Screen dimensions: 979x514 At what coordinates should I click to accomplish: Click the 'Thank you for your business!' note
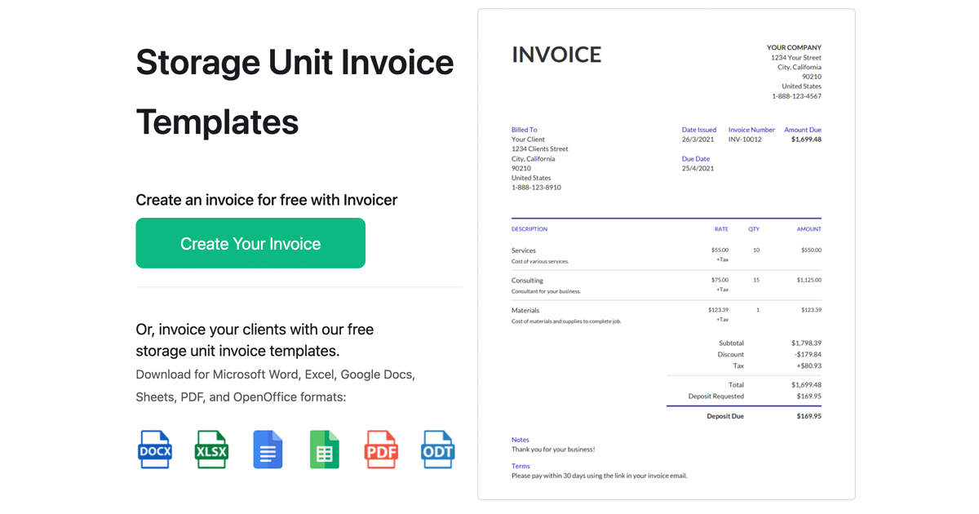[553, 450]
